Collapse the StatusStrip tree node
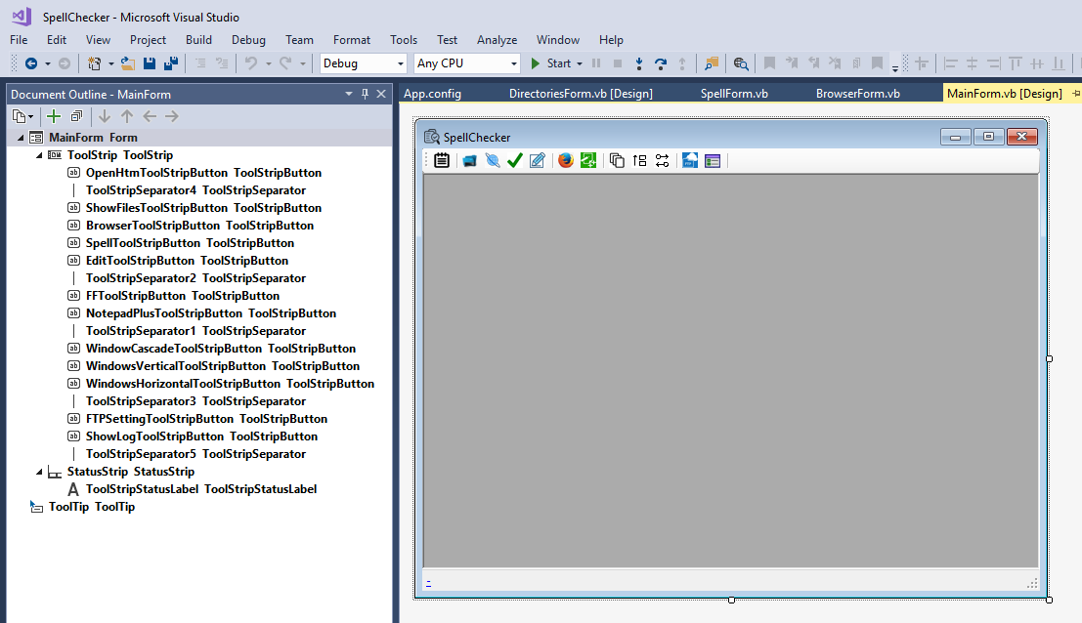The width and height of the screenshot is (1082, 623). (39, 472)
